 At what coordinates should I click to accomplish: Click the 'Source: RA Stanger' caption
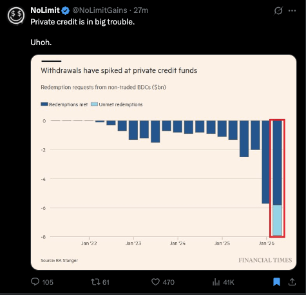point(59,260)
